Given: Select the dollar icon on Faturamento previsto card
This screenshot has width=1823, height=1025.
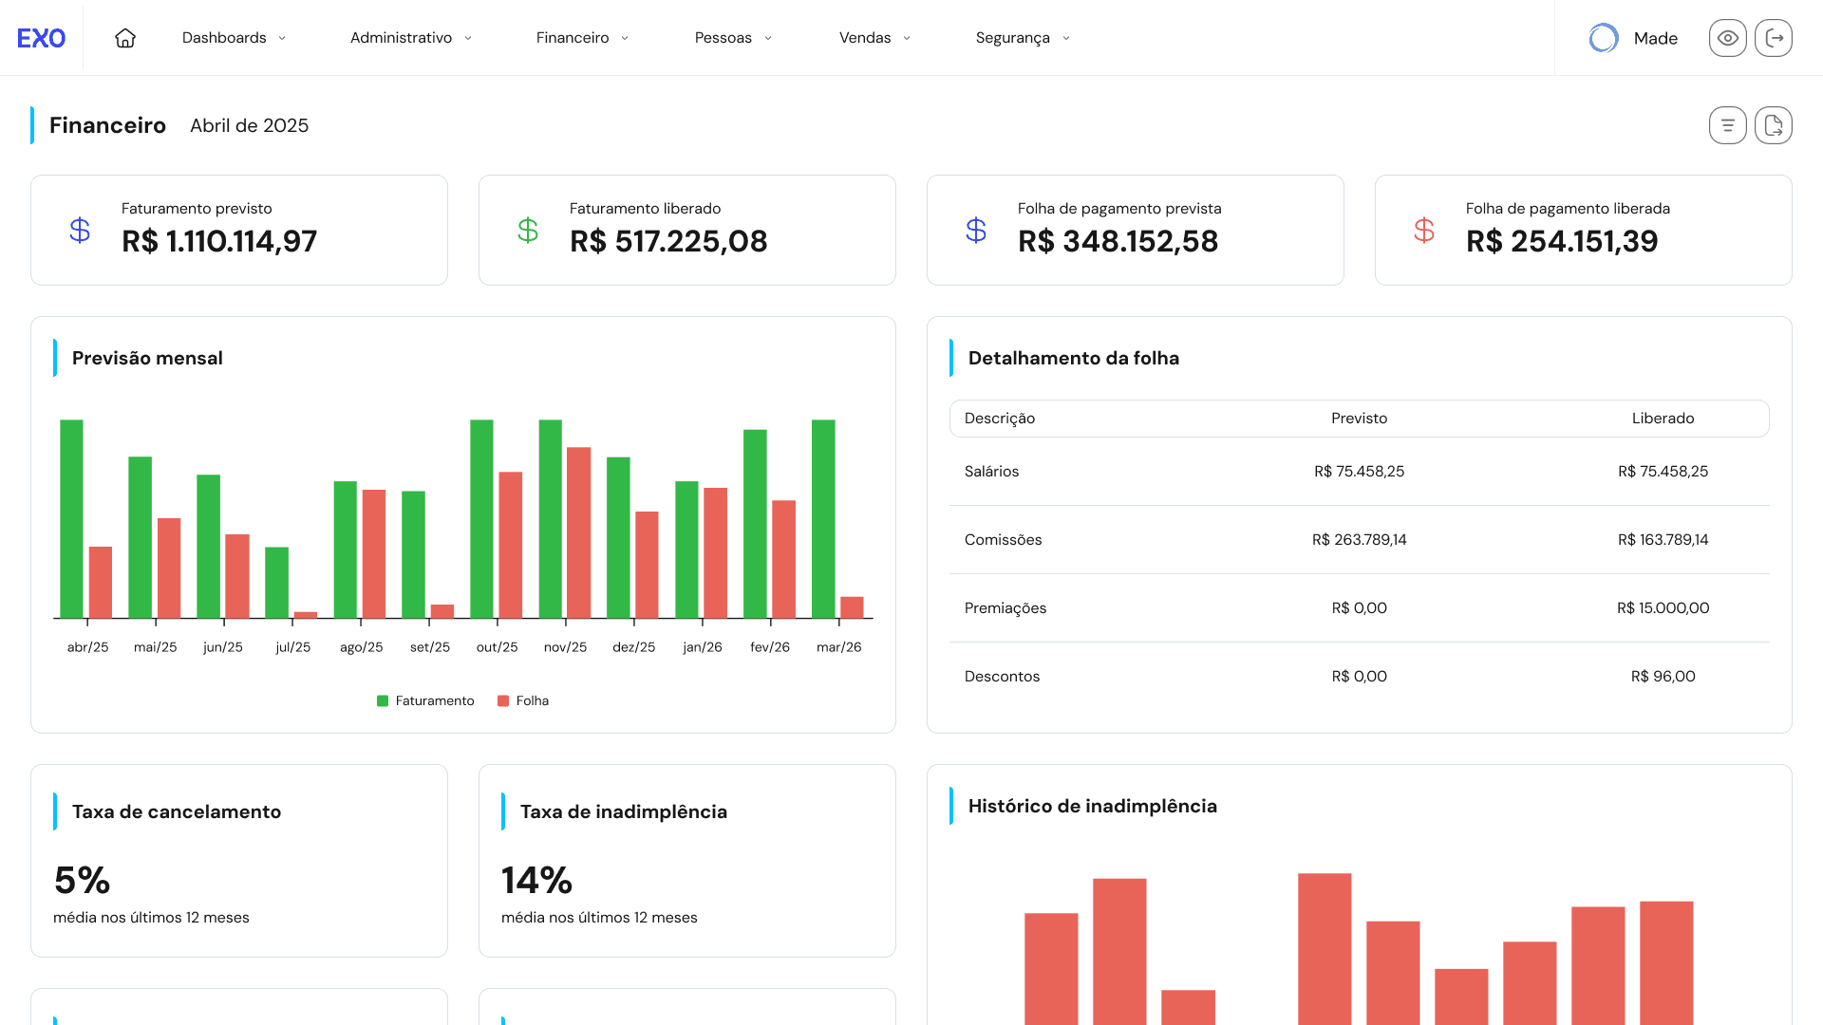Looking at the screenshot, I should tap(80, 230).
